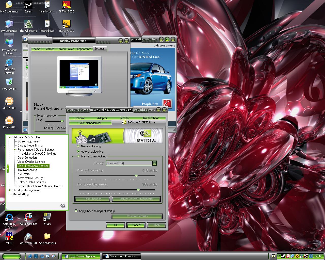This screenshot has height=260, width=325.
Task: Click the stethoscope tray icon
Action: tap(297, 256)
